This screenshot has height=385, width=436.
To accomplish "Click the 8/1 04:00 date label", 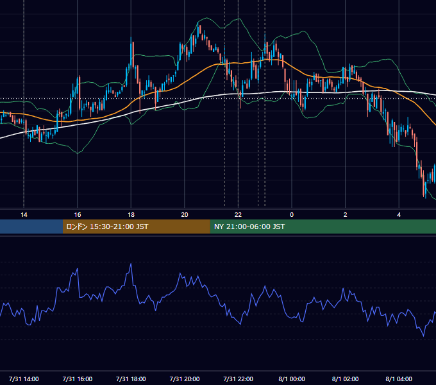I will coord(399,379).
